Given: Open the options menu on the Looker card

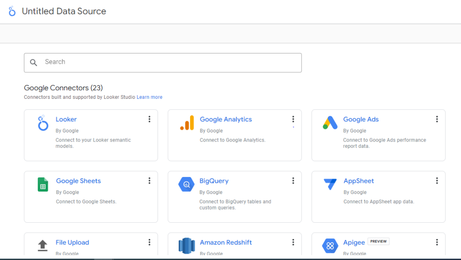Looking at the screenshot, I should (149, 119).
